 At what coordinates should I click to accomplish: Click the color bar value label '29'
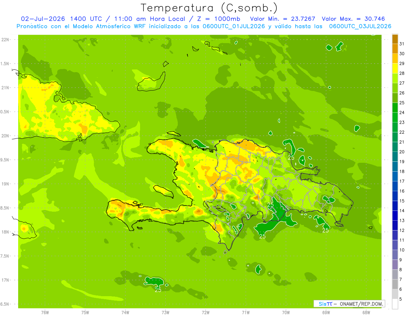point(402,64)
